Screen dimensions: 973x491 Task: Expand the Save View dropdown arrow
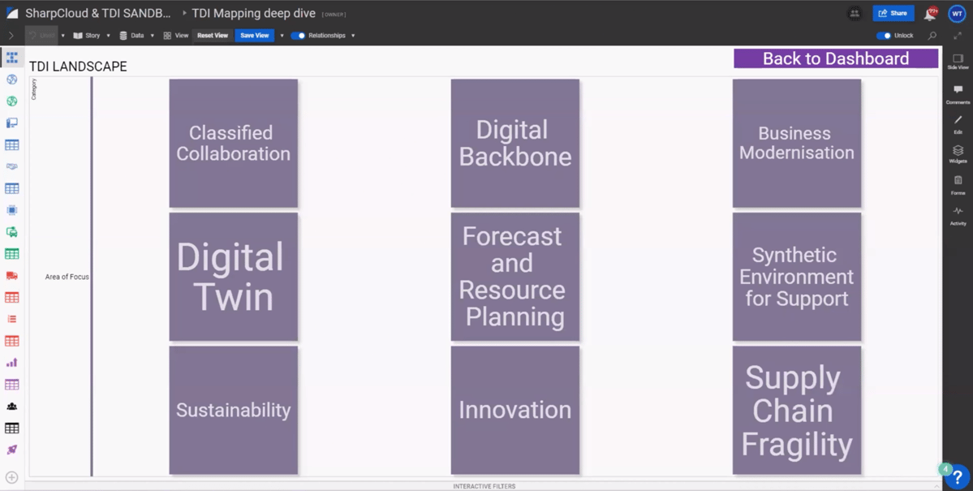[x=282, y=36]
